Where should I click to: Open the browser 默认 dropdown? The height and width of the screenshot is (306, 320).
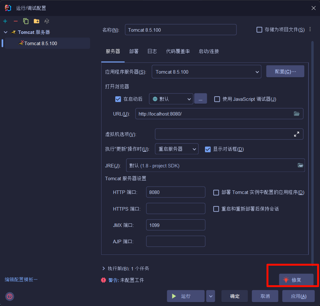pyautogui.click(x=171, y=99)
